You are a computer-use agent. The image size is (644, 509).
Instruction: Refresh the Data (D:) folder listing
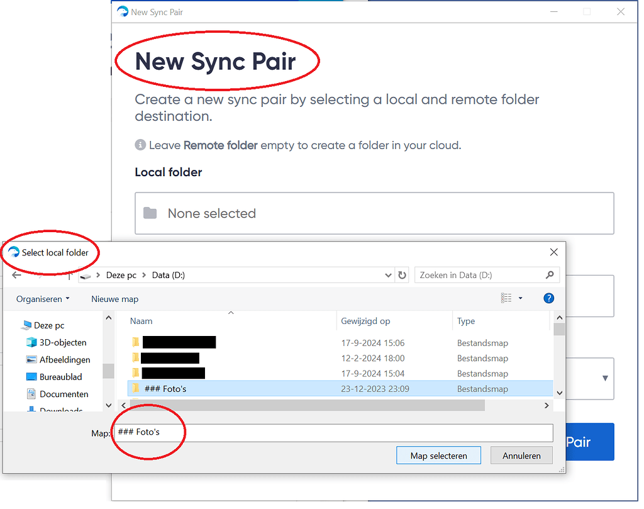[402, 275]
